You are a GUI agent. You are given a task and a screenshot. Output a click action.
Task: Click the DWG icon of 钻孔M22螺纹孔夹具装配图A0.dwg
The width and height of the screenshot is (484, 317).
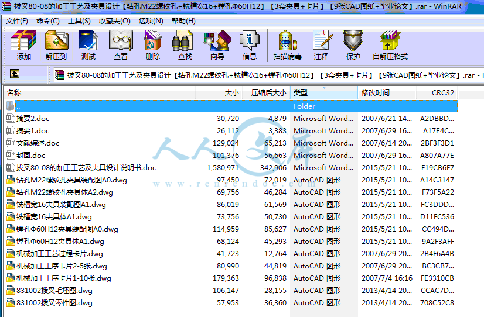(11, 180)
